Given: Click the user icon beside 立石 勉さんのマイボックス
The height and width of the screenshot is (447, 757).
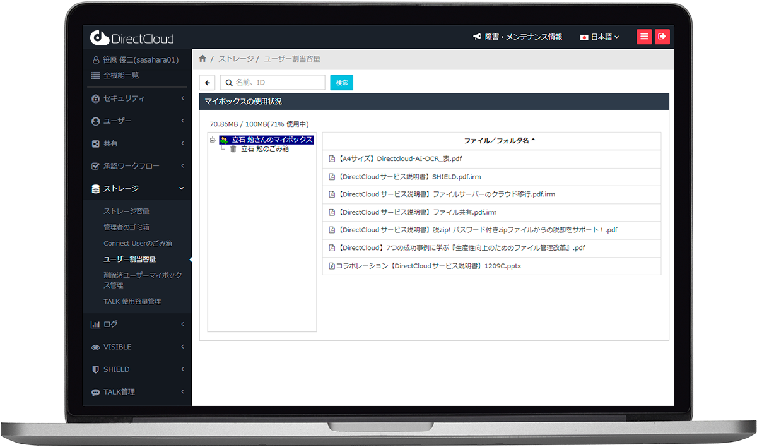Looking at the screenshot, I should coord(224,140).
